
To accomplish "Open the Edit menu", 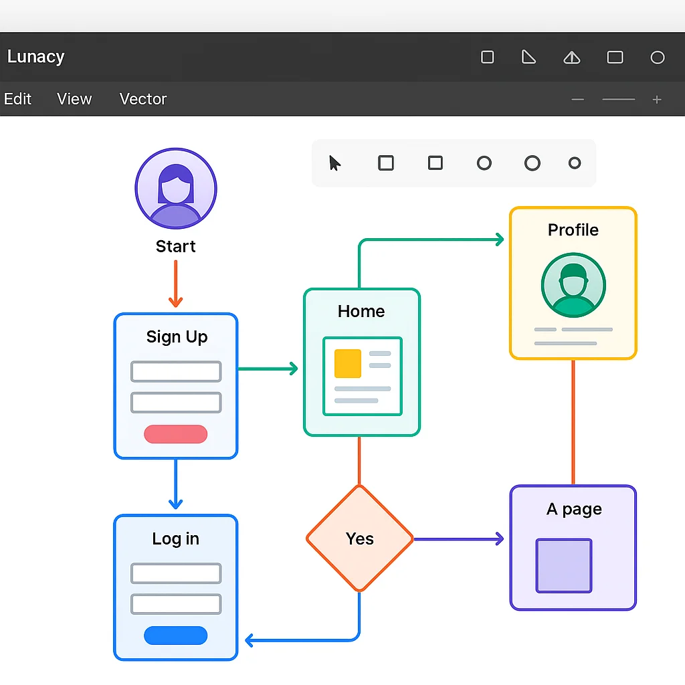I will click(18, 99).
